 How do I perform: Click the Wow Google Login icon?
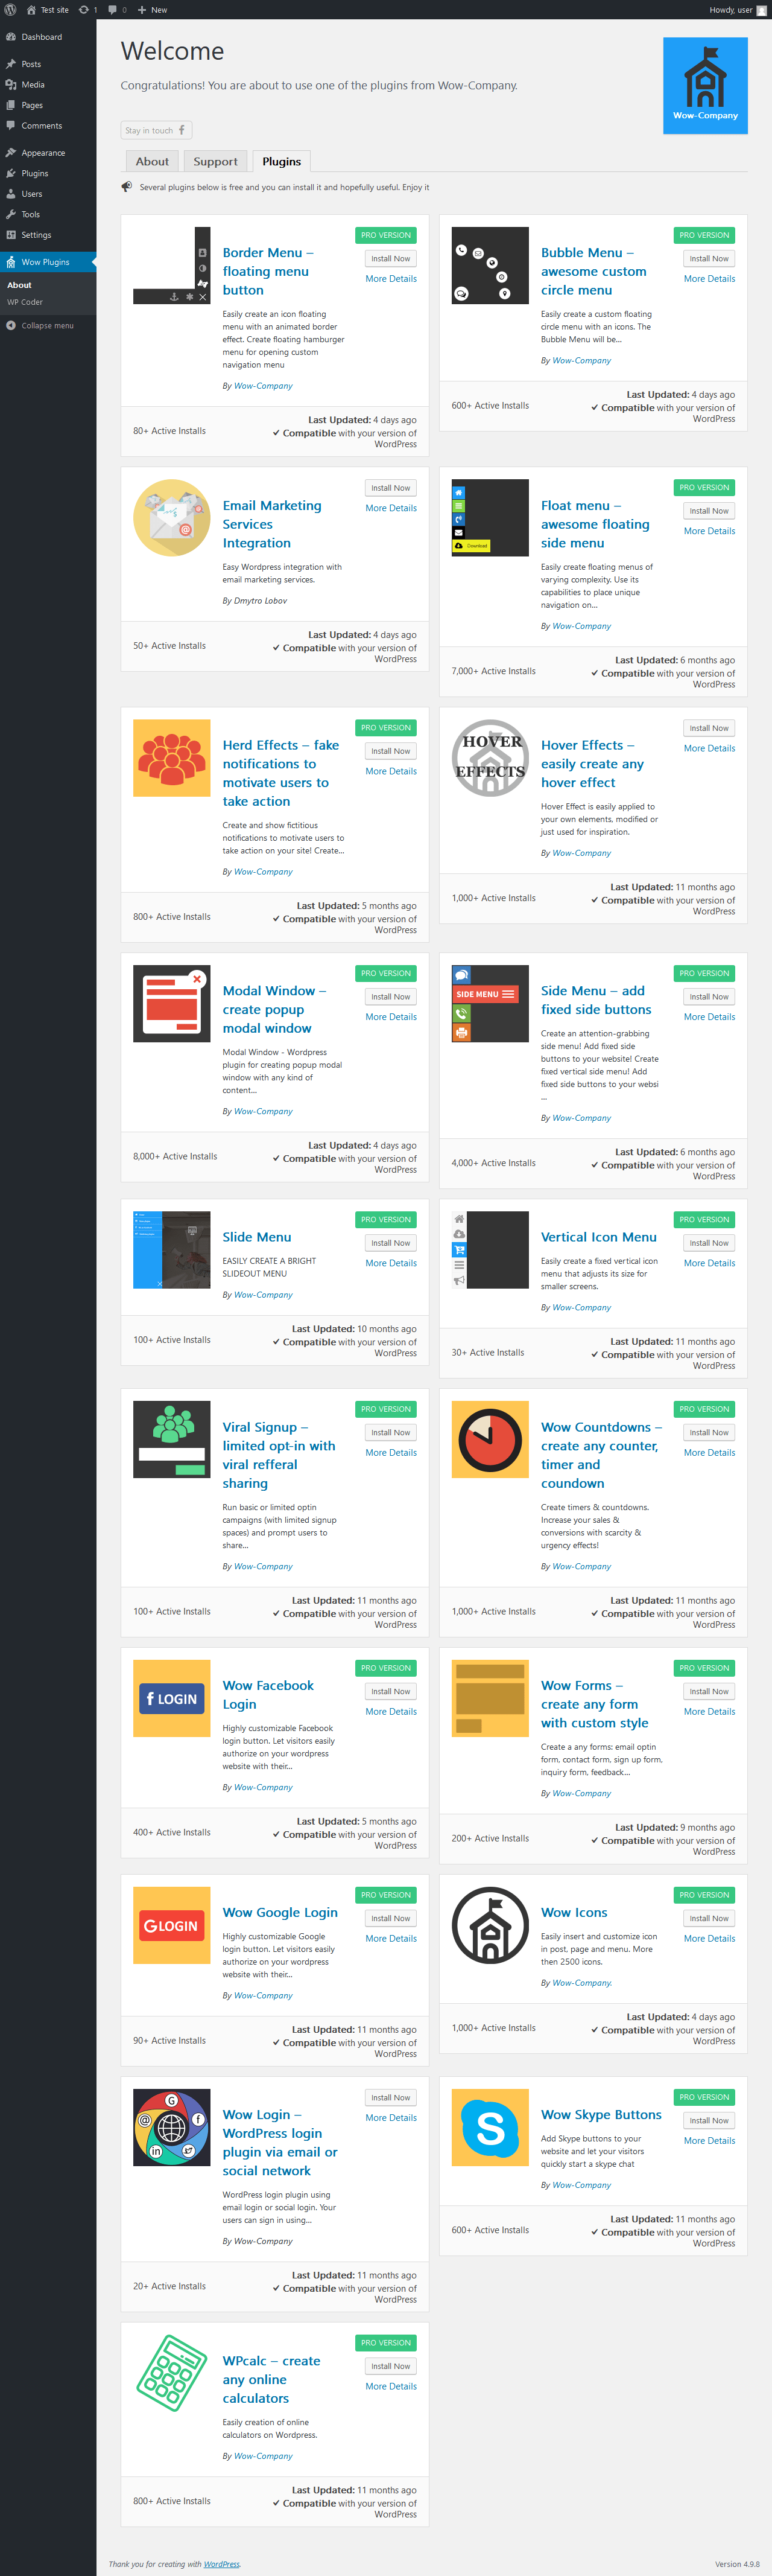click(172, 1926)
